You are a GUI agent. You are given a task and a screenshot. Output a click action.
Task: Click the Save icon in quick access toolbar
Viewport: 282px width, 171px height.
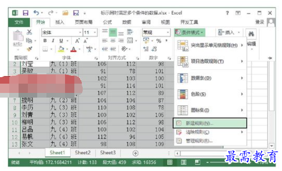[x=26, y=13]
